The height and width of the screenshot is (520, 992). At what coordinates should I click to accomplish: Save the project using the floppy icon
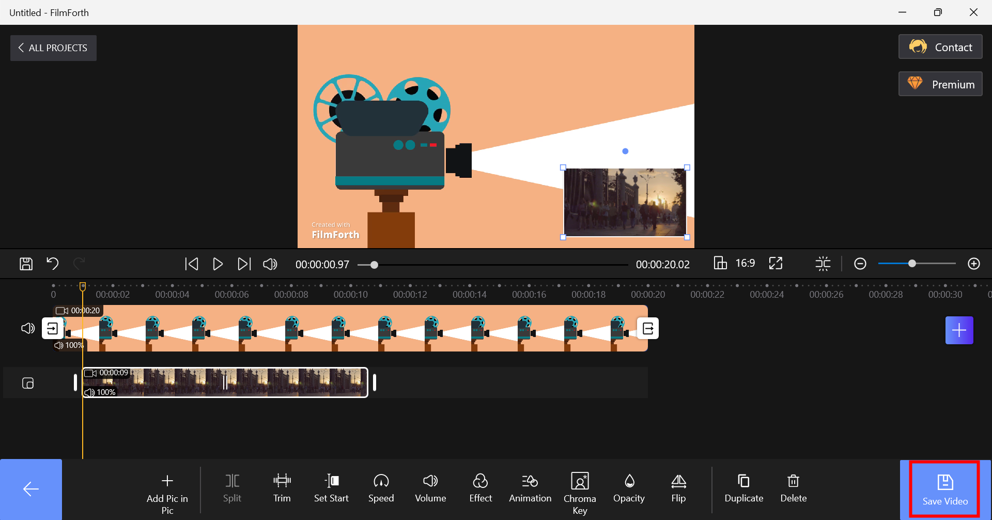pyautogui.click(x=26, y=264)
